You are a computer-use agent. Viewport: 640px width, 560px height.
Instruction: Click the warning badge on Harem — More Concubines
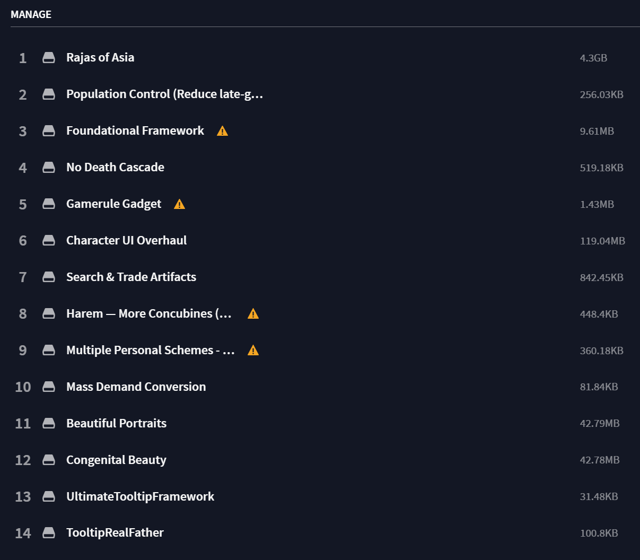(253, 313)
